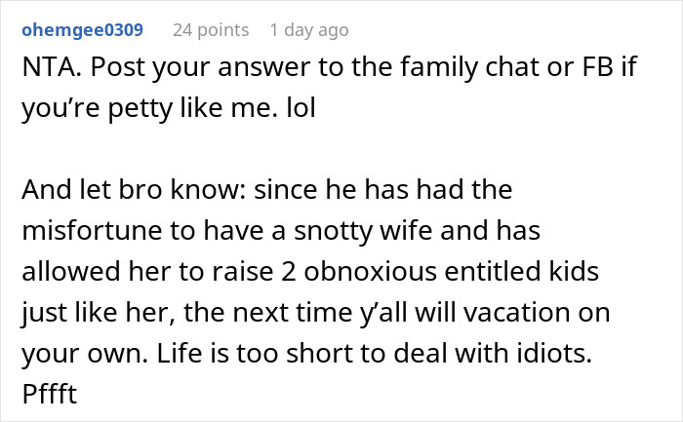The height and width of the screenshot is (422, 683).
Task: Click the final word Pffft
Action: pyautogui.click(x=50, y=394)
